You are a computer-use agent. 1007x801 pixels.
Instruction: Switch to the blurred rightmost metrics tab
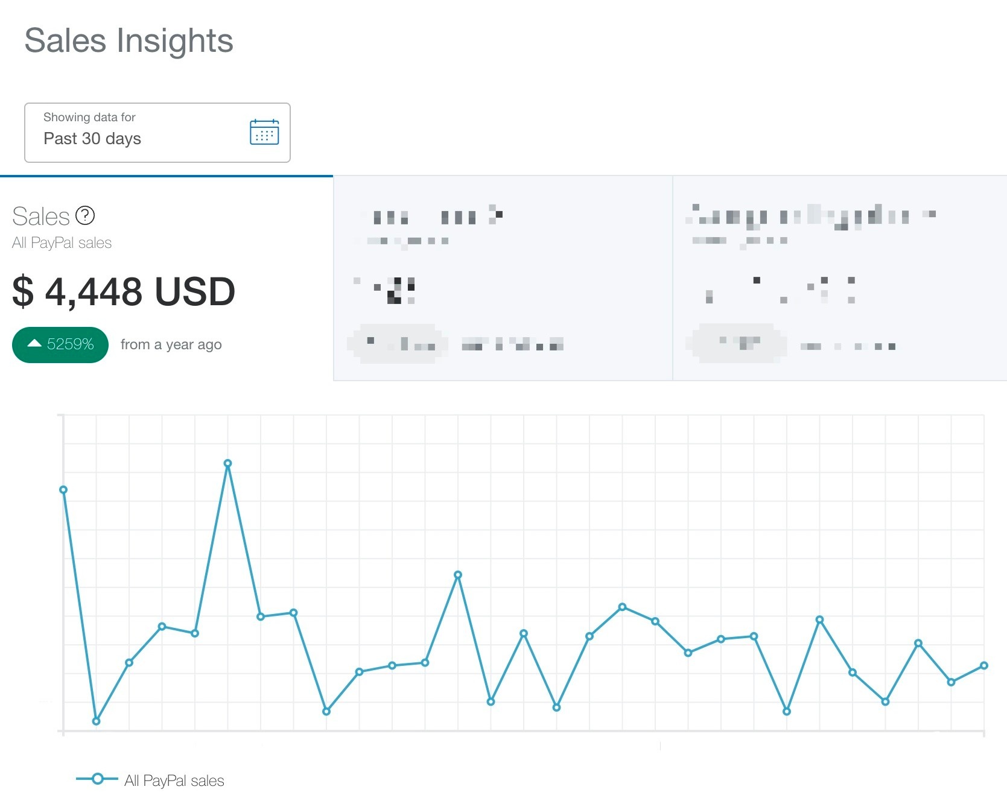840,279
